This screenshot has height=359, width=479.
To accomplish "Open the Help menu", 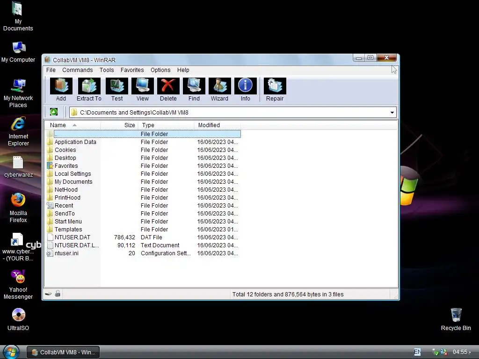I will click(x=183, y=70).
